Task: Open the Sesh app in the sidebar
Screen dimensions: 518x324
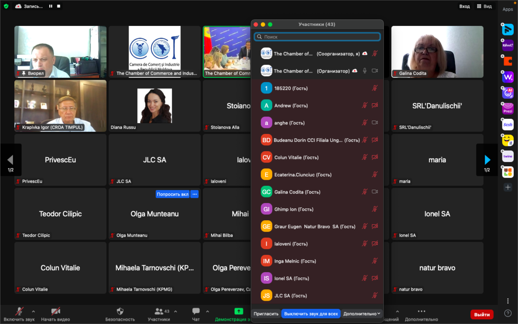Action: (x=508, y=124)
